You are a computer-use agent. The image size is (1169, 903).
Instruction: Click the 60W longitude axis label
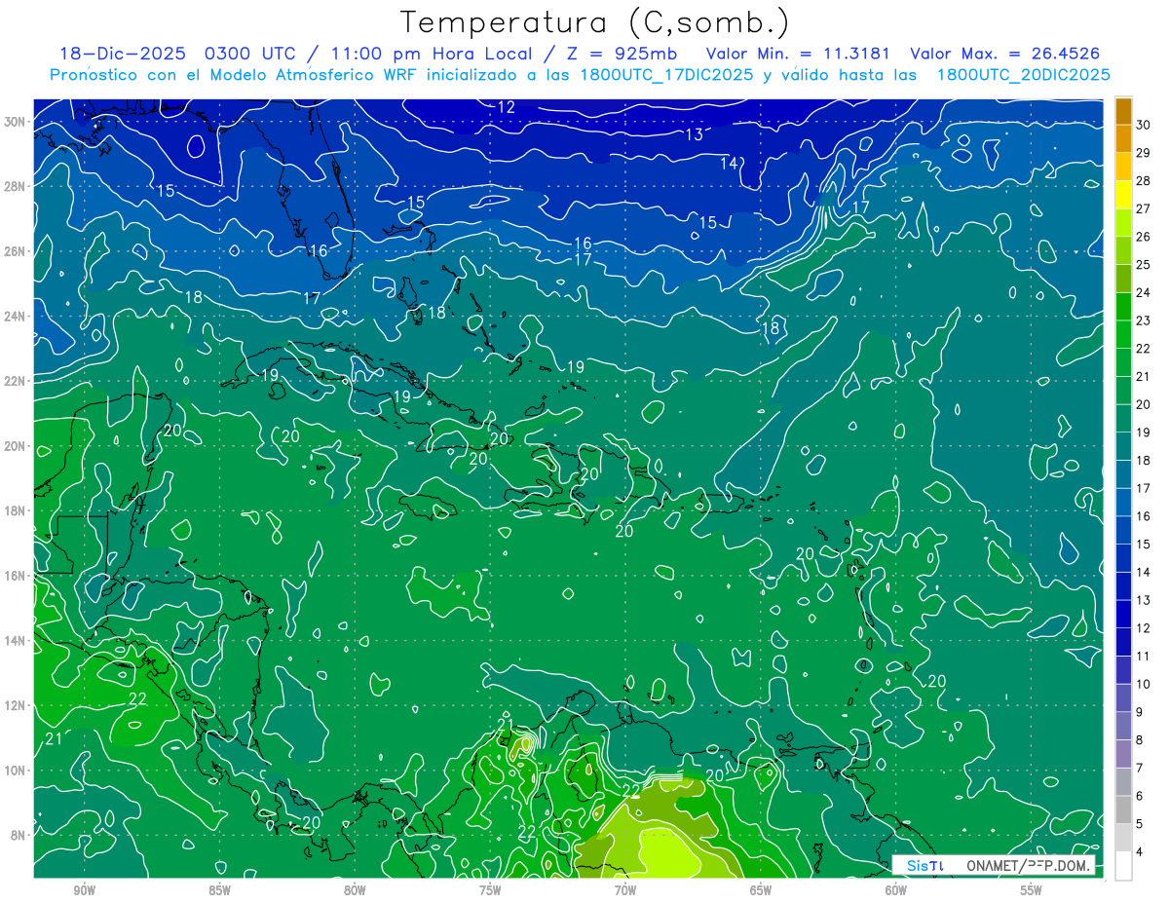click(897, 890)
